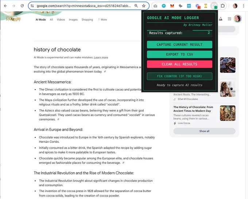Open the Learn more link
This screenshot has width=248, height=199.
(x=101, y=57)
